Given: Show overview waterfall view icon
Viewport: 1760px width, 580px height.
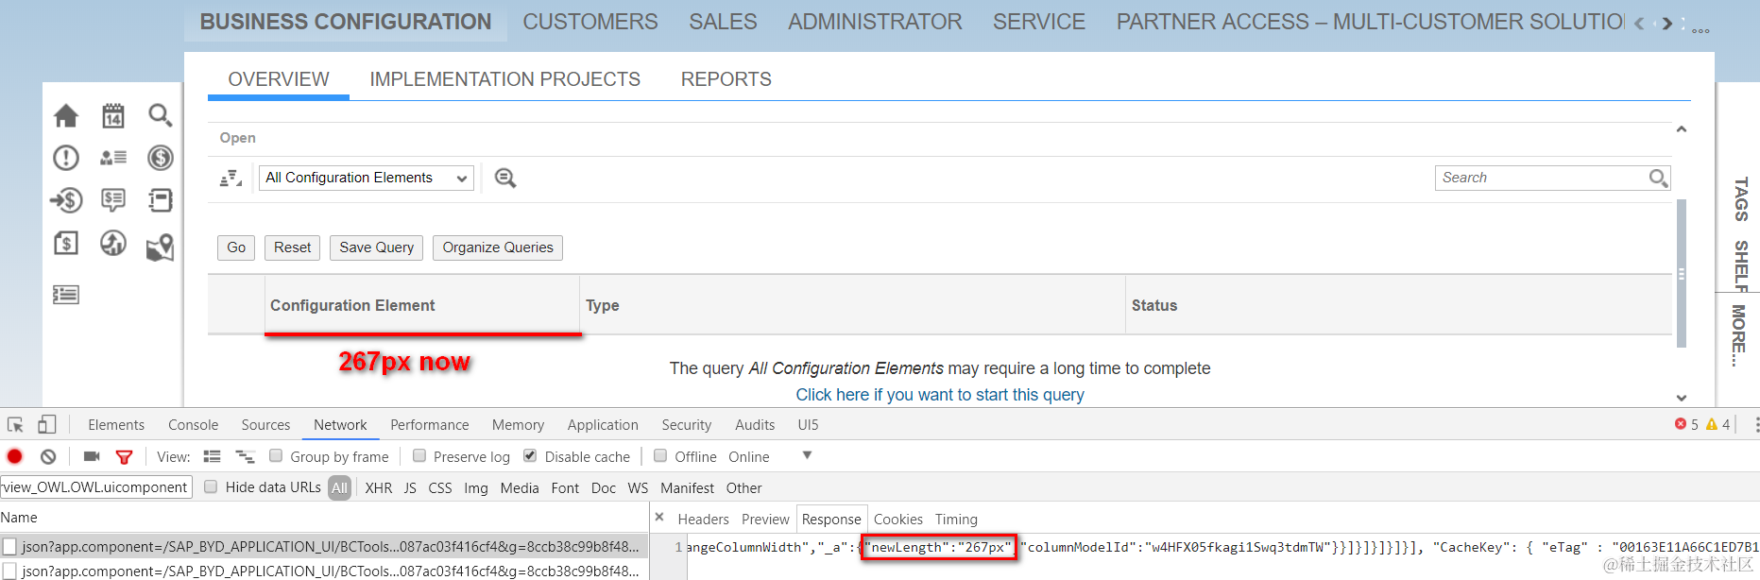Looking at the screenshot, I should 246,457.
